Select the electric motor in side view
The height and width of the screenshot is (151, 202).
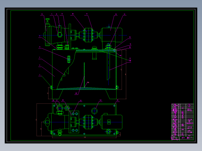111,35
